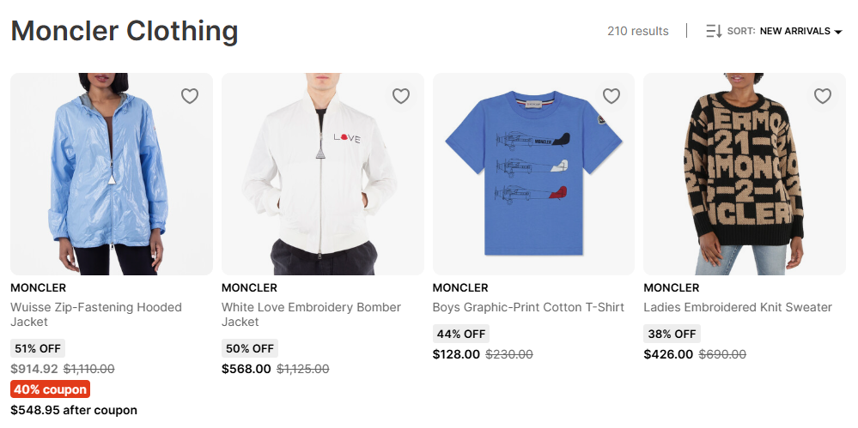The image size is (858, 428).
Task: Toggle wishlist heart on White Love Bomber Jacket
Action: (x=401, y=96)
